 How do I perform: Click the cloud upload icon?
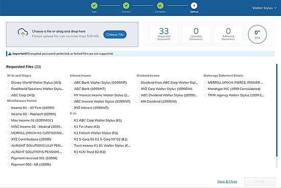point(23,32)
